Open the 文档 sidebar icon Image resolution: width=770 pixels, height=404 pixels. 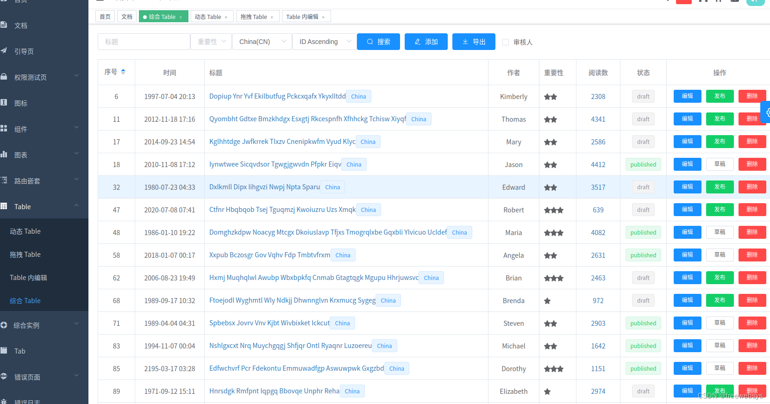pos(4,25)
